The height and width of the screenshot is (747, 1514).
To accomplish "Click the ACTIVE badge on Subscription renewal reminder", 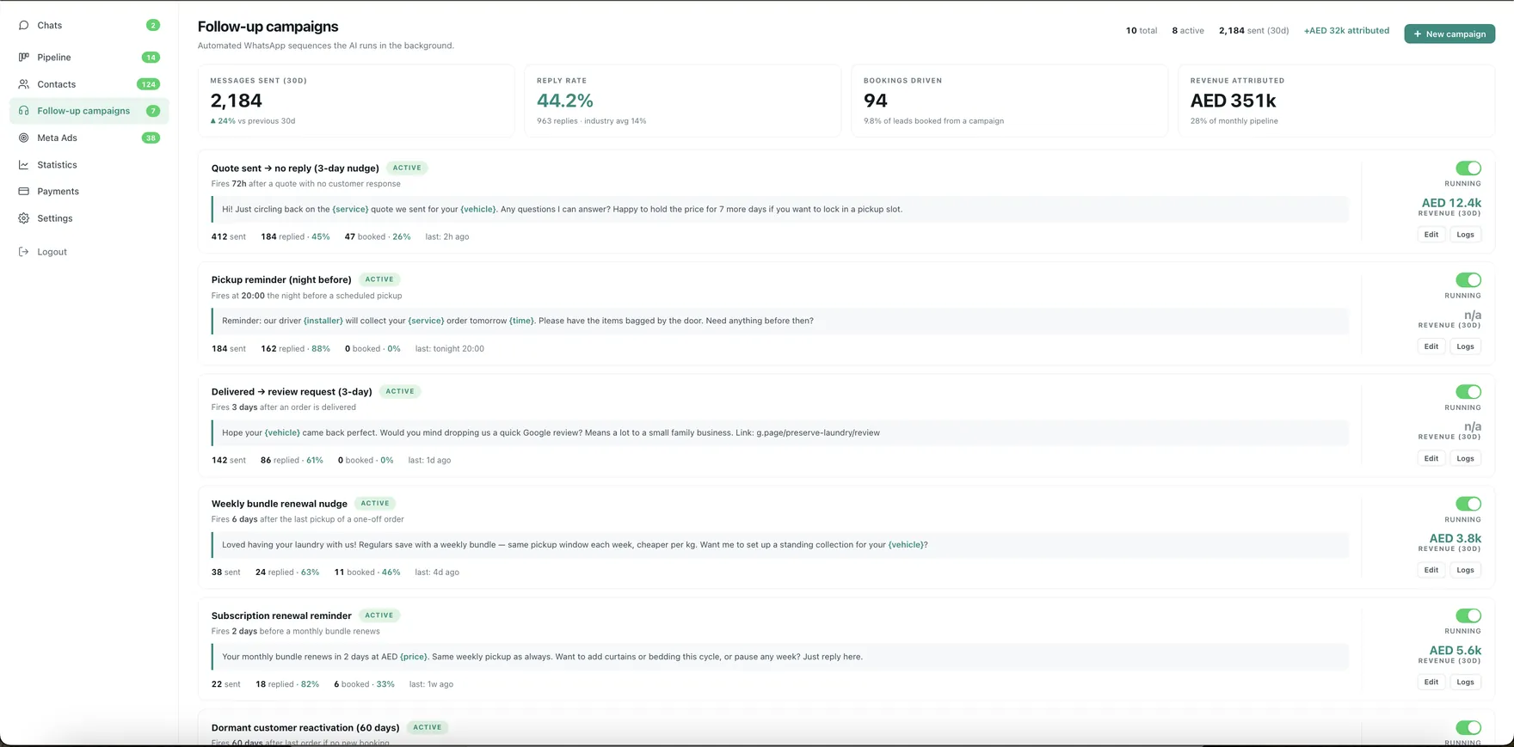I will pyautogui.click(x=379, y=615).
